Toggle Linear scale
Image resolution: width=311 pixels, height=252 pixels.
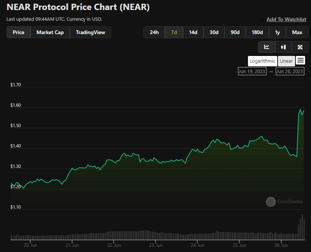click(x=286, y=61)
